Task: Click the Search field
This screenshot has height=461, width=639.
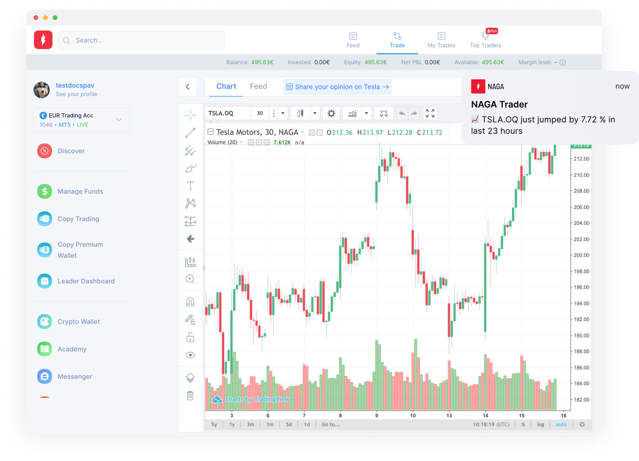Action: (x=141, y=40)
